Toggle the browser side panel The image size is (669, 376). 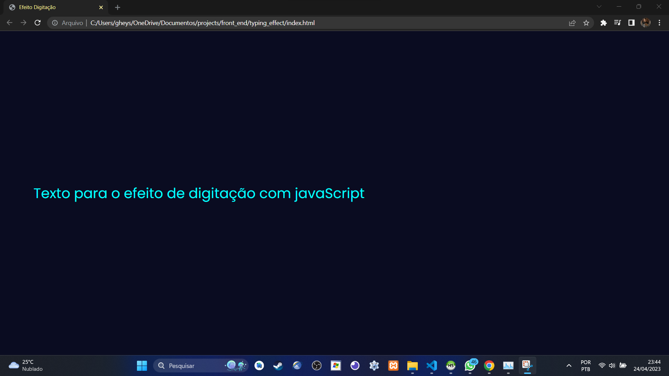tap(631, 23)
